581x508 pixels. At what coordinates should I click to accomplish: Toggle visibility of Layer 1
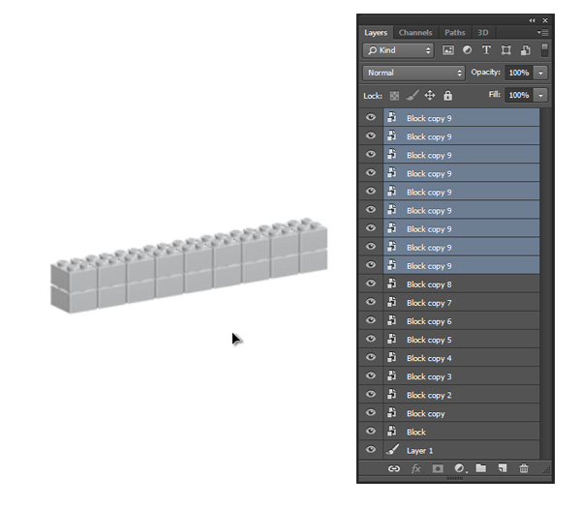tap(371, 450)
